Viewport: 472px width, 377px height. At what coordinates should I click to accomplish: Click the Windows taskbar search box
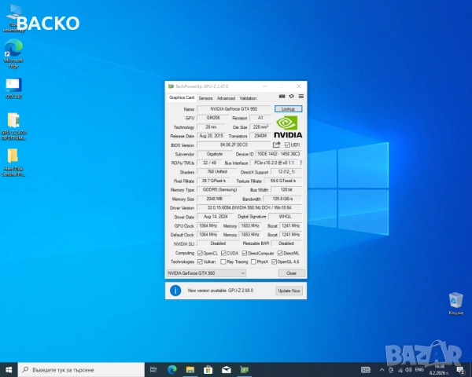79,369
